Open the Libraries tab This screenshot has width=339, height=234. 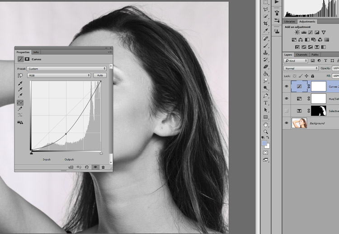coord(290,22)
